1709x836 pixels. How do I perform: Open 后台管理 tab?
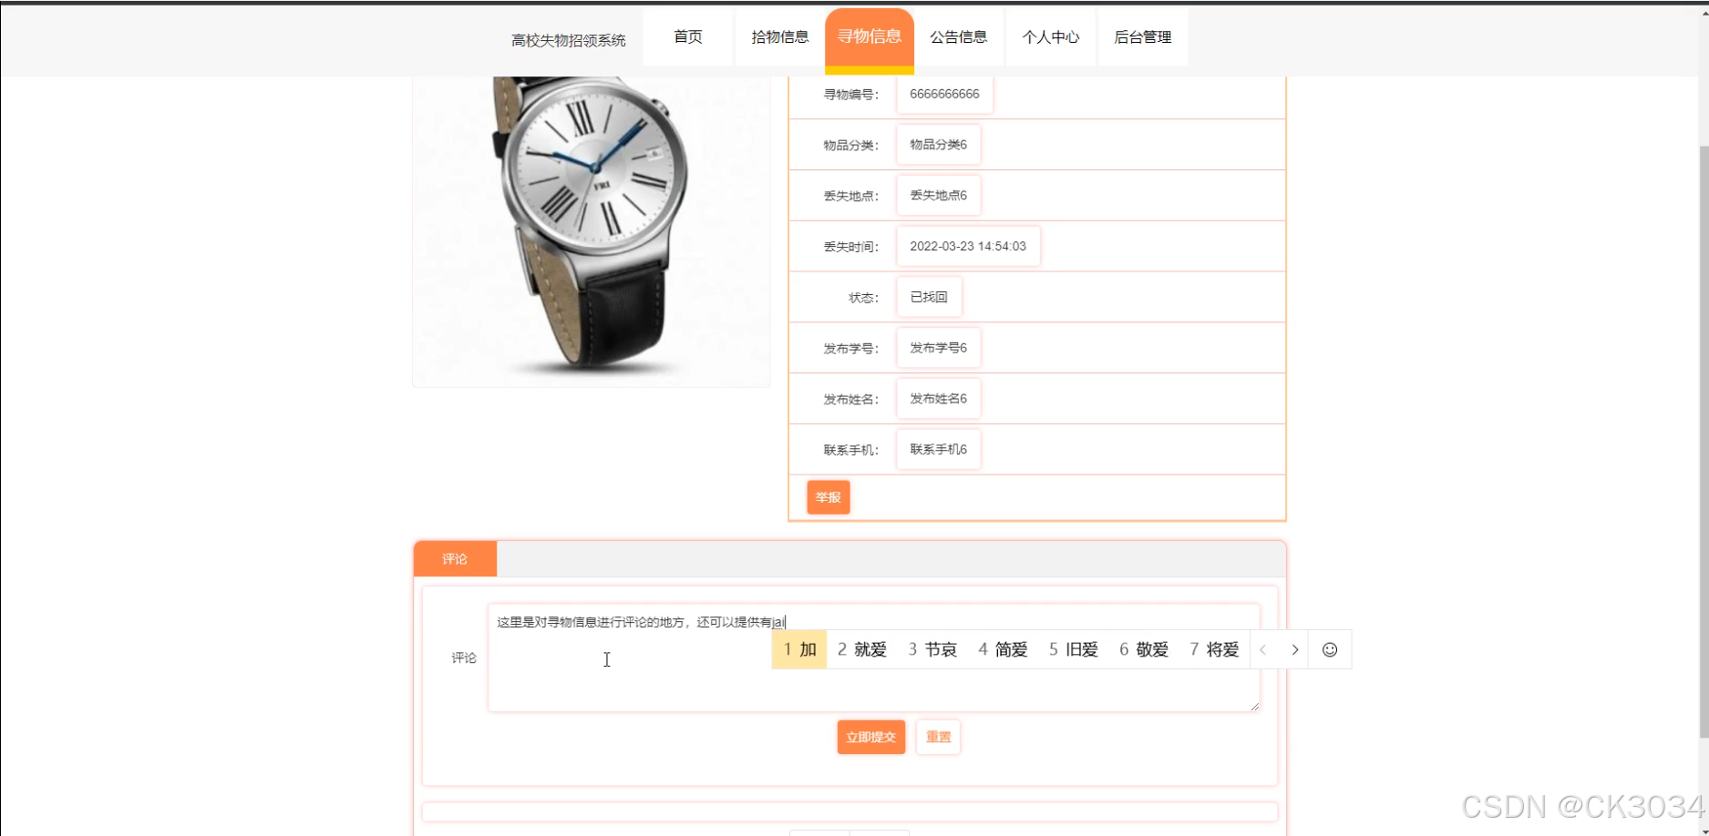click(x=1143, y=37)
